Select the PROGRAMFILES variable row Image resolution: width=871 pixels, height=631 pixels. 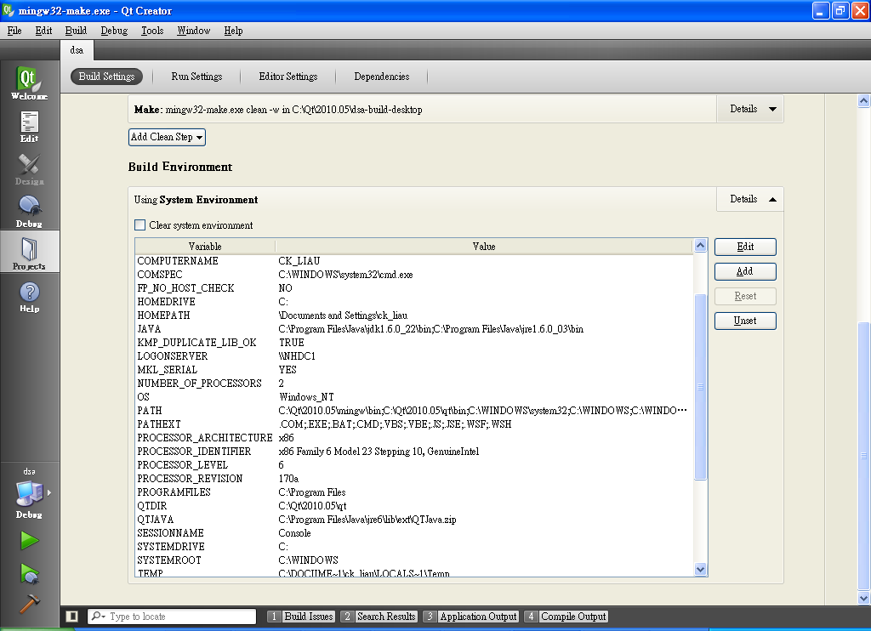[x=414, y=492]
